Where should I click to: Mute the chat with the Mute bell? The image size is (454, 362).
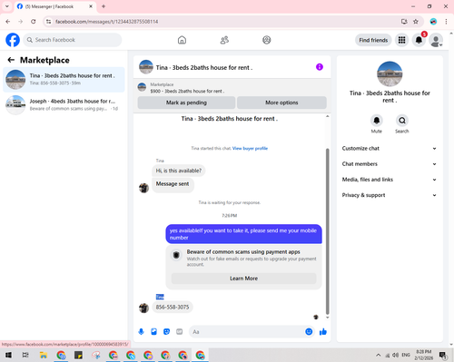pos(377,121)
